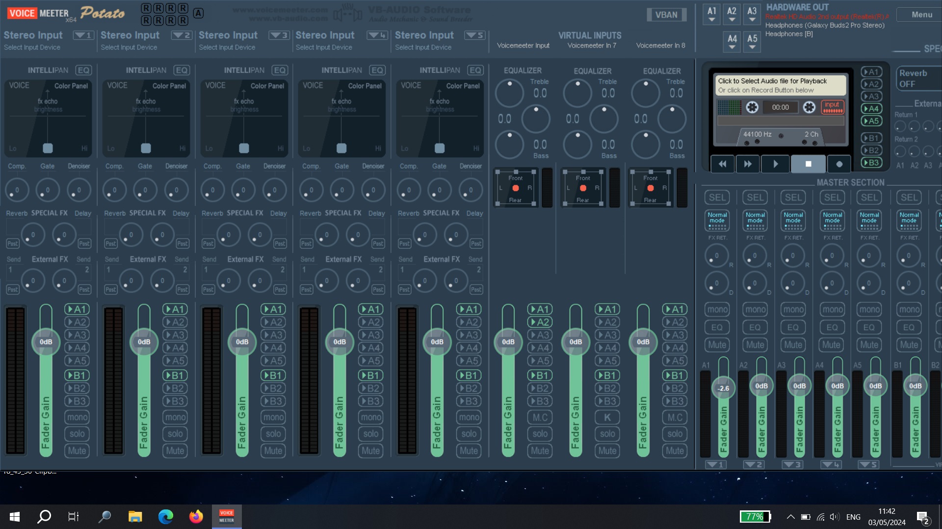Open A4 hardware out device selector
This screenshot has height=529, width=942.
click(x=732, y=42)
